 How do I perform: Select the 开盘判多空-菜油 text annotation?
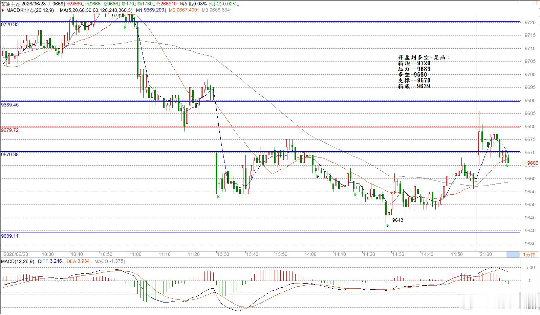424,57
